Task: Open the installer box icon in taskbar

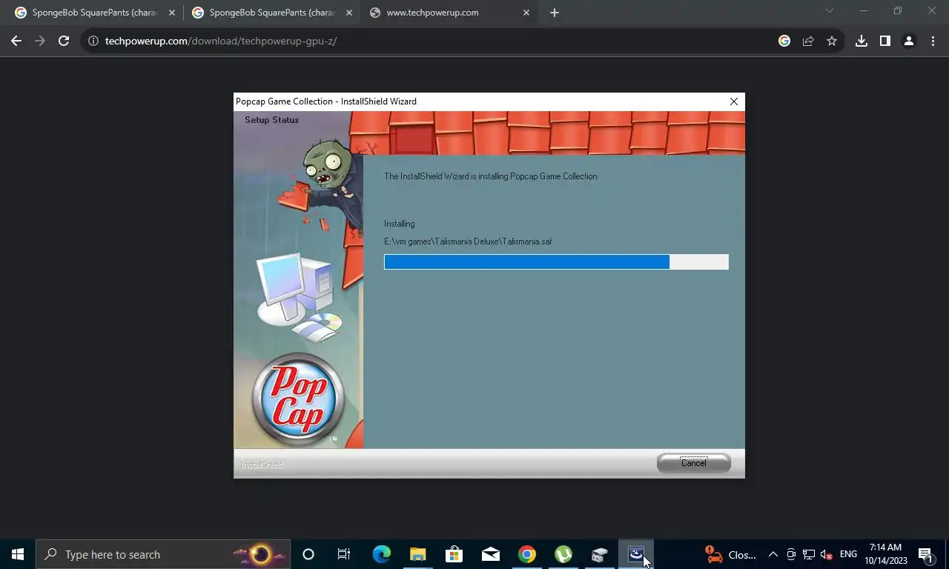Action: [x=600, y=554]
